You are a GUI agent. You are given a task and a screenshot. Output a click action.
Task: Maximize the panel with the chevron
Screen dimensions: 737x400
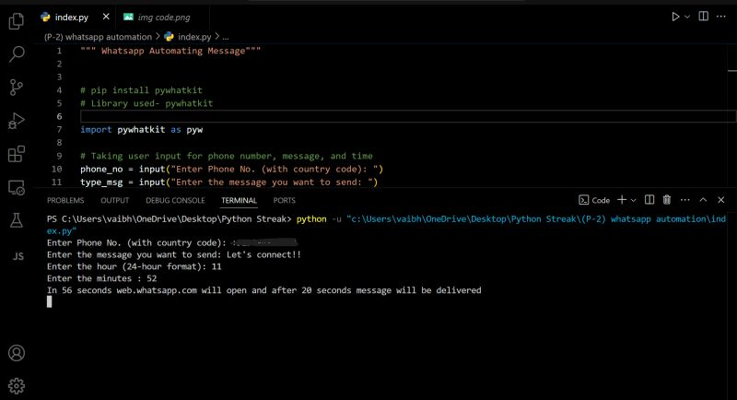point(703,200)
